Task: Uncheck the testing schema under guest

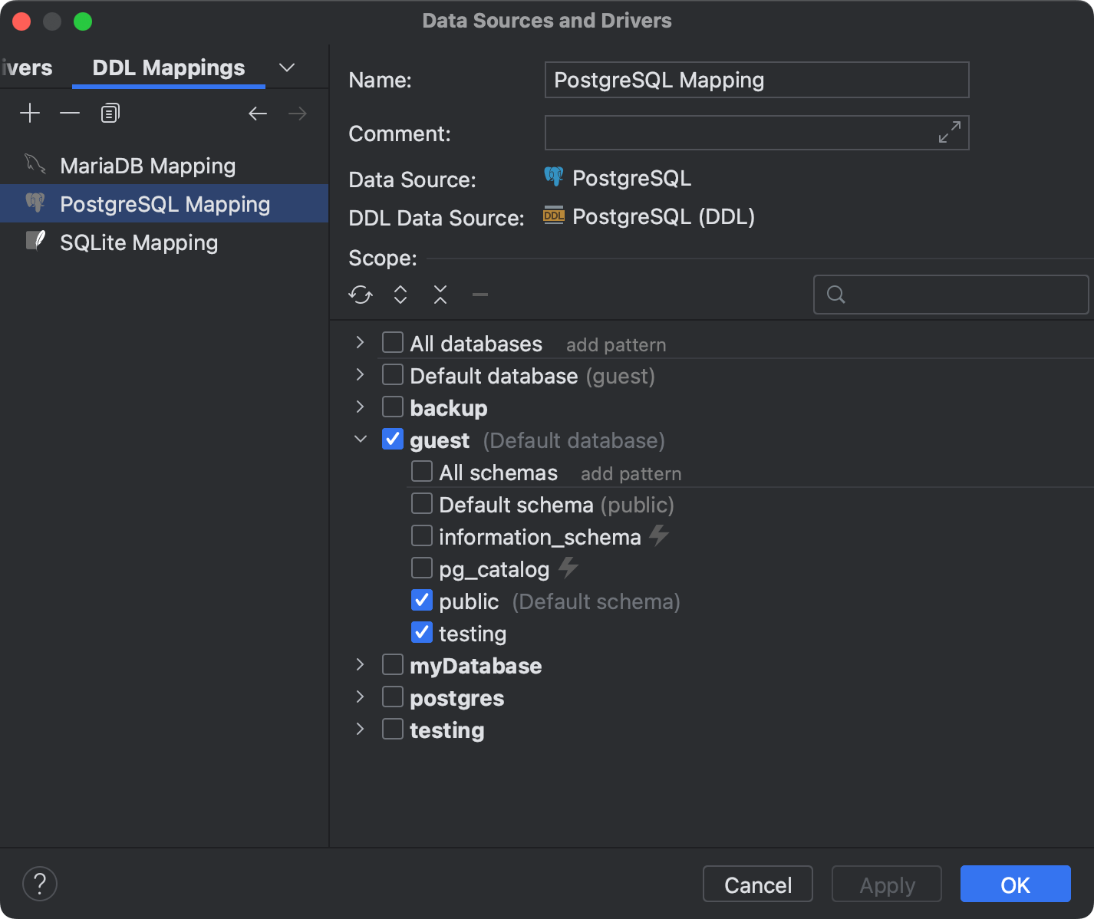Action: (421, 632)
